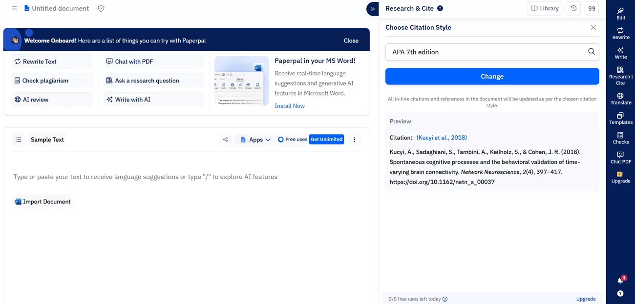Open the notifications bell

point(620,280)
